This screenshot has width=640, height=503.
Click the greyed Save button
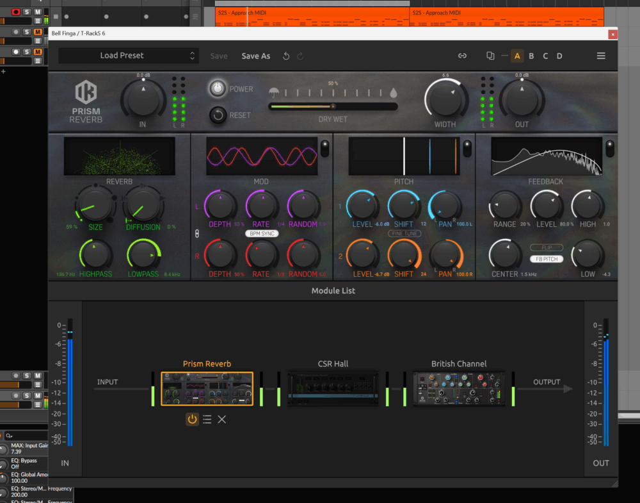click(219, 56)
